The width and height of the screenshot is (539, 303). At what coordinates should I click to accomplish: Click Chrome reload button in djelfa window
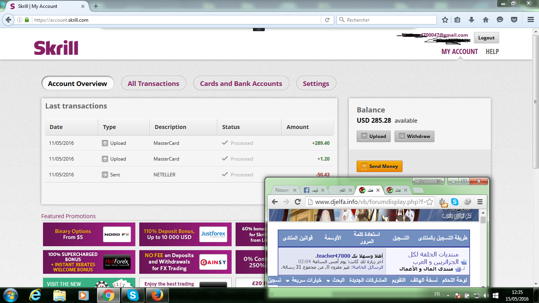coord(298,202)
